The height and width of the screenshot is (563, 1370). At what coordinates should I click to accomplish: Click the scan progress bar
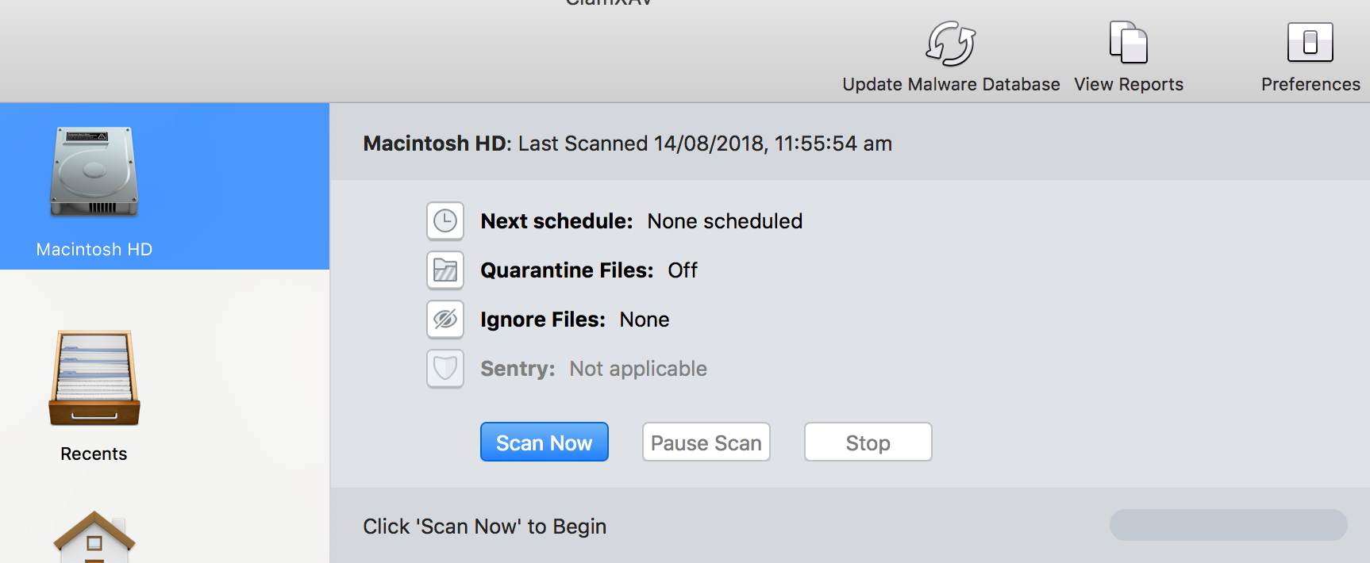(1228, 525)
